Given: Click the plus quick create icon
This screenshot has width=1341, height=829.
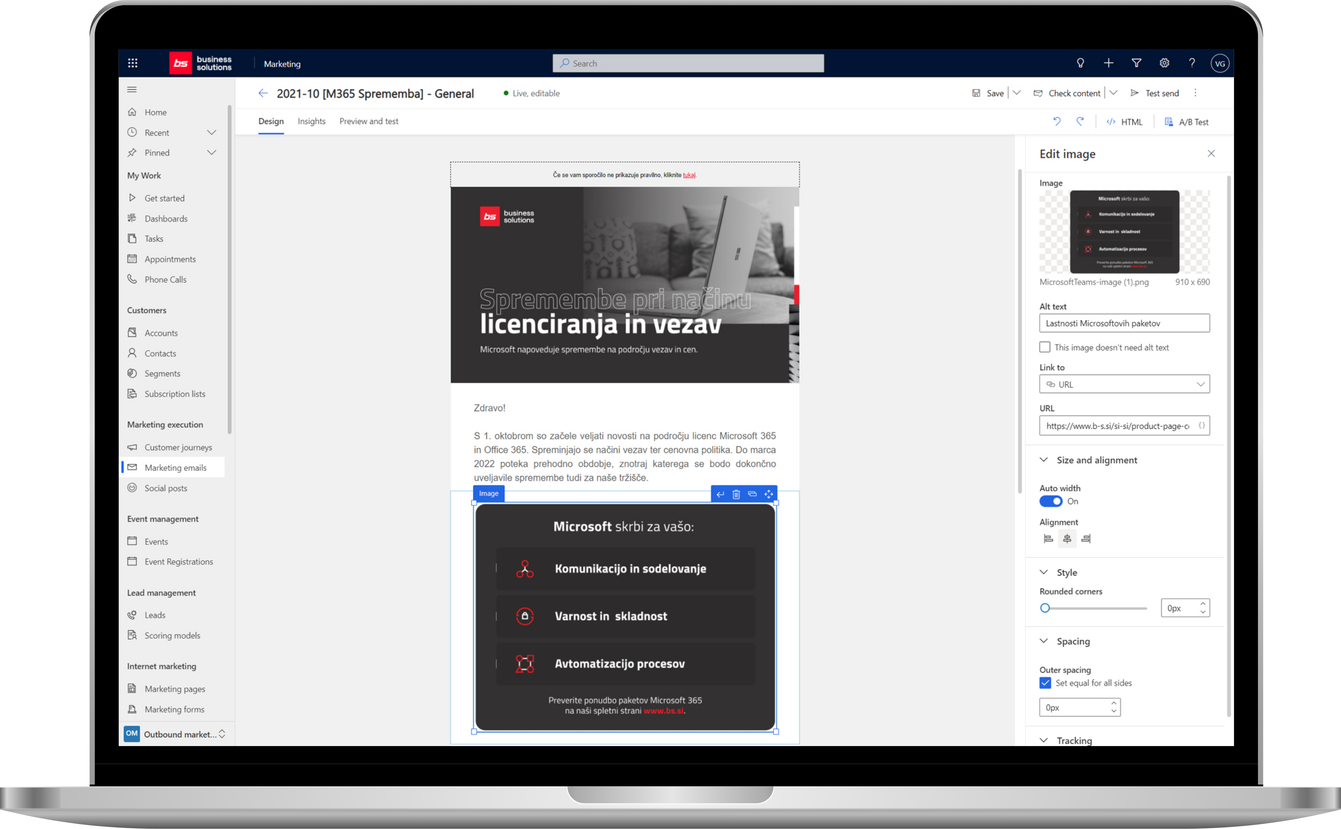Looking at the screenshot, I should coord(1108,63).
